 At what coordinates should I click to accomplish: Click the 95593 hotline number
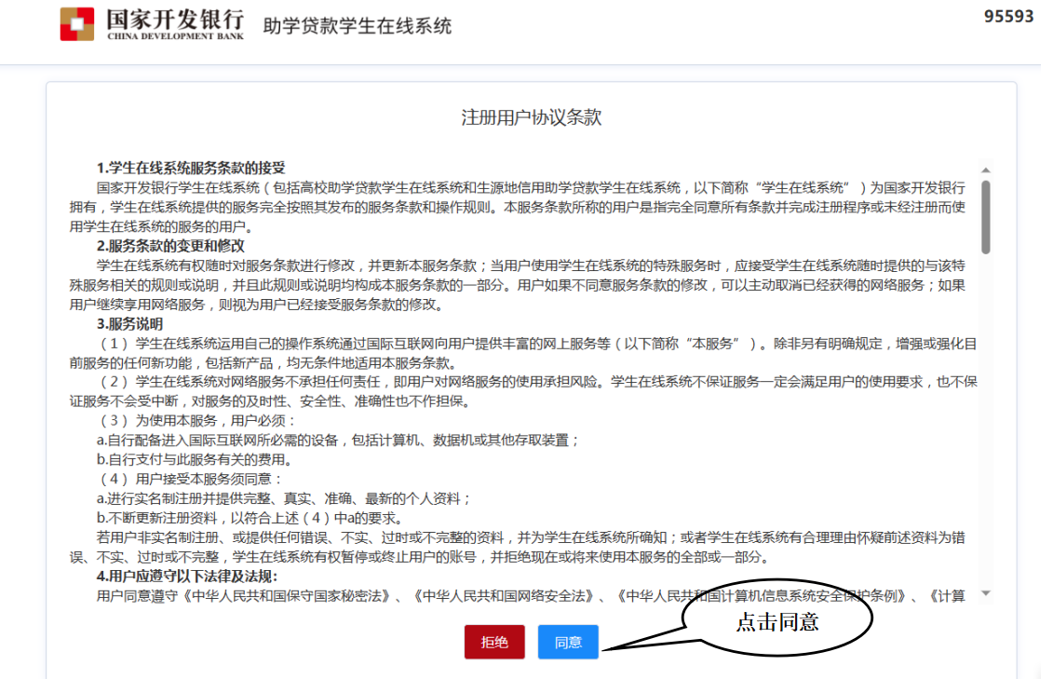[x=1008, y=17]
